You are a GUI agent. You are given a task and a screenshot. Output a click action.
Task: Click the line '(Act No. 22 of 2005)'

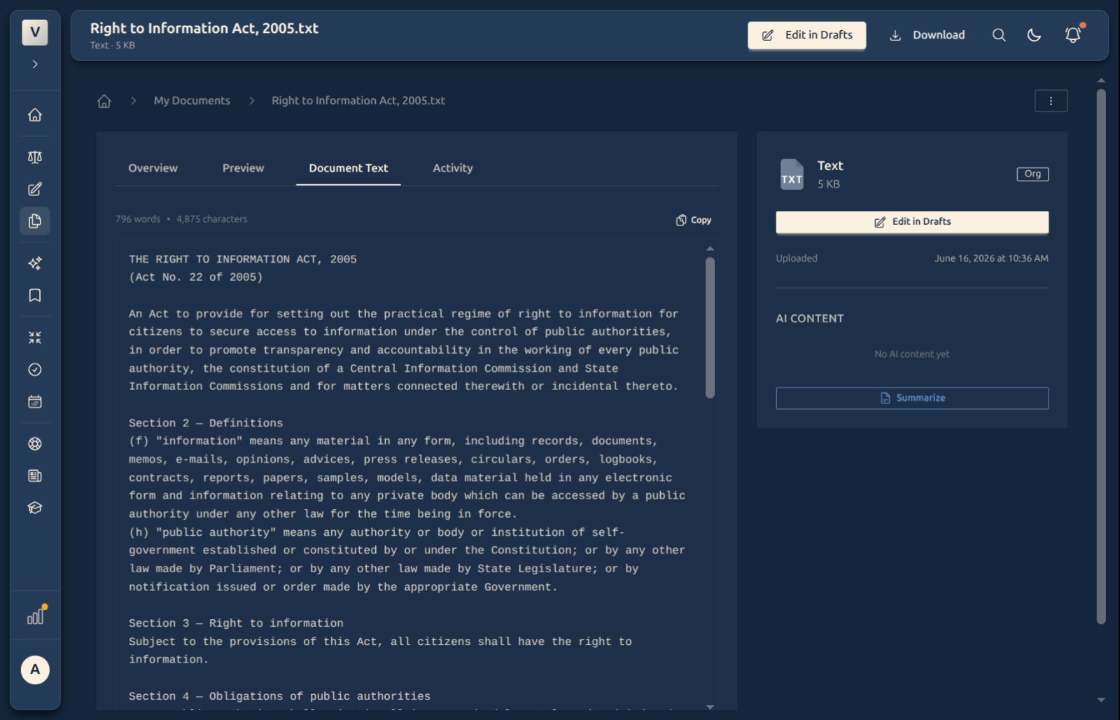196,277
